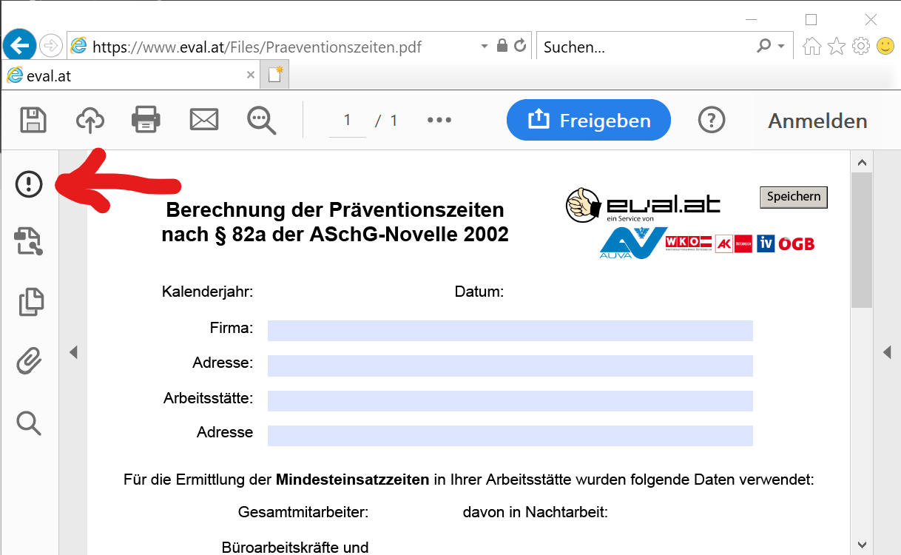Screen dimensions: 901x555
Task: Click the Firma input field
Action: [x=510, y=331]
